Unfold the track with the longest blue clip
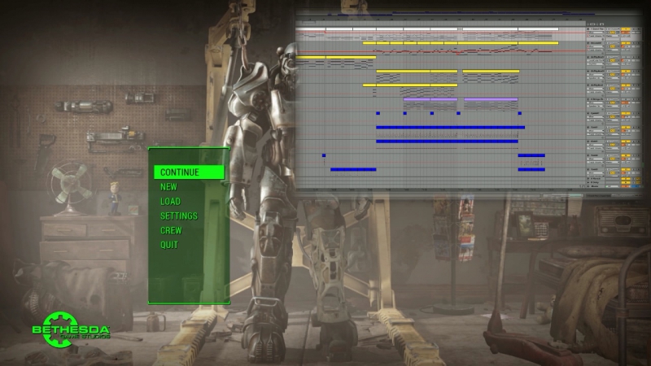 click(588, 128)
